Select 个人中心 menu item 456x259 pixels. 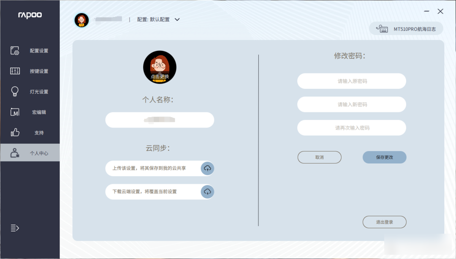click(30, 153)
